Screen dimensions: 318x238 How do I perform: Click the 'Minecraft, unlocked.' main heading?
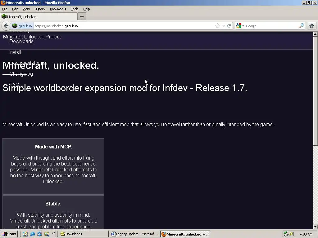coord(51,65)
